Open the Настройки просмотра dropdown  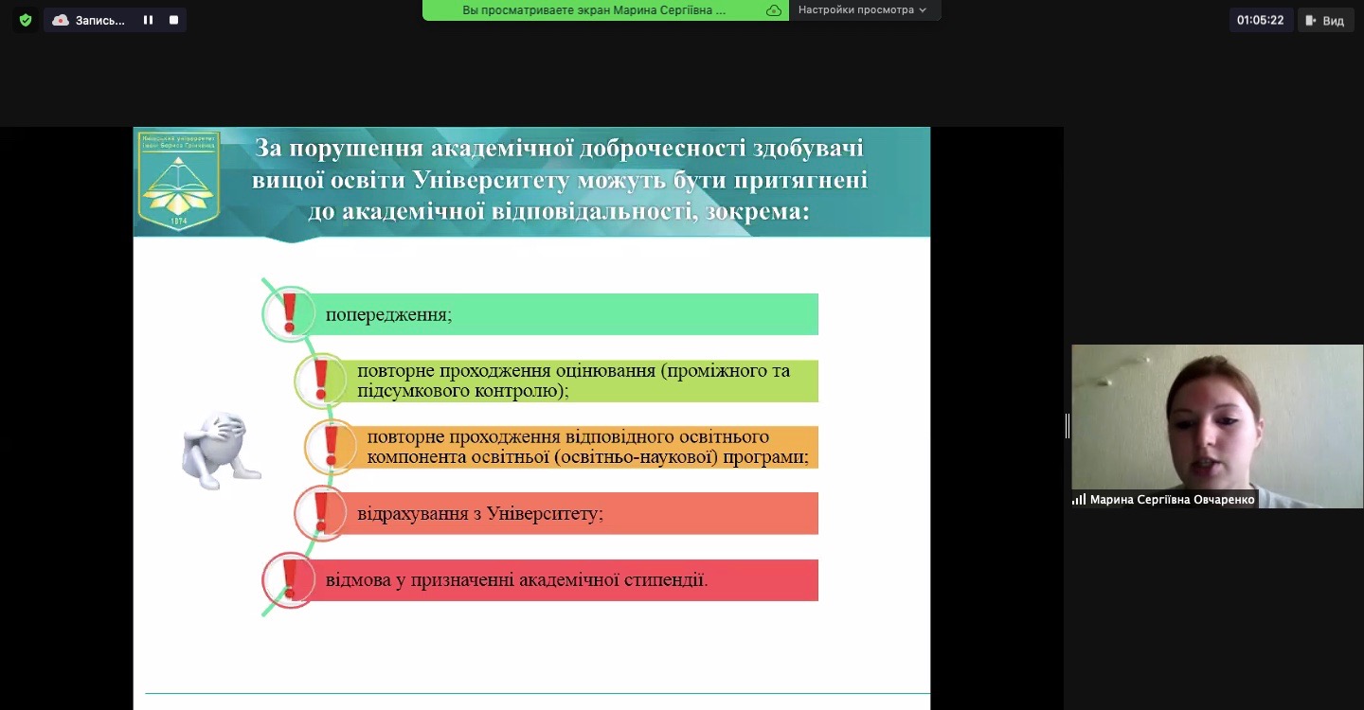[x=862, y=10]
